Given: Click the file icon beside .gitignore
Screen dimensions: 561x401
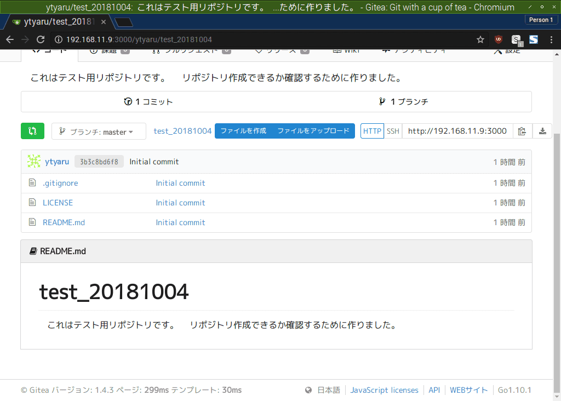Looking at the screenshot, I should point(32,182).
